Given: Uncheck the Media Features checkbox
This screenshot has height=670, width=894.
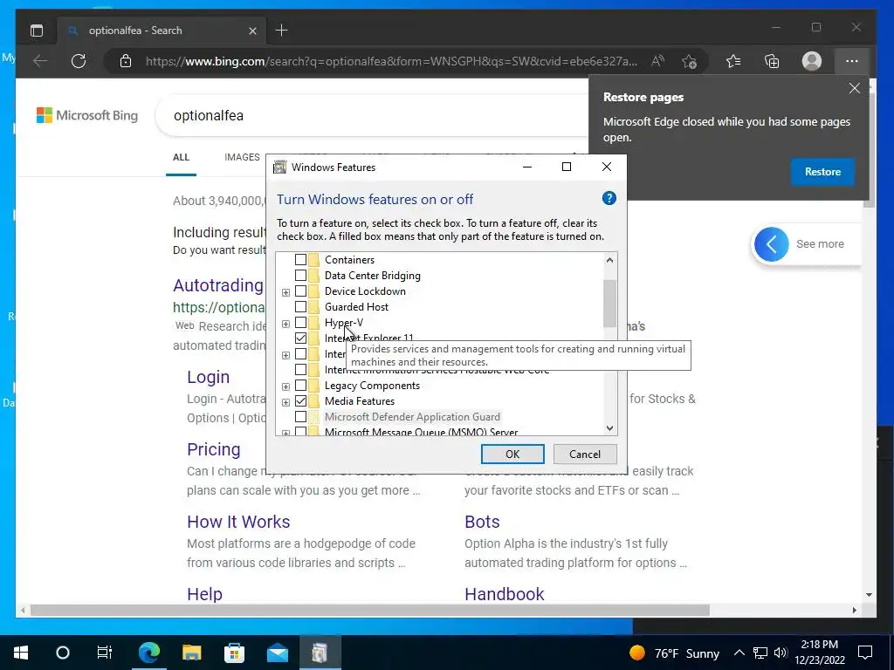Looking at the screenshot, I should pyautogui.click(x=300, y=401).
